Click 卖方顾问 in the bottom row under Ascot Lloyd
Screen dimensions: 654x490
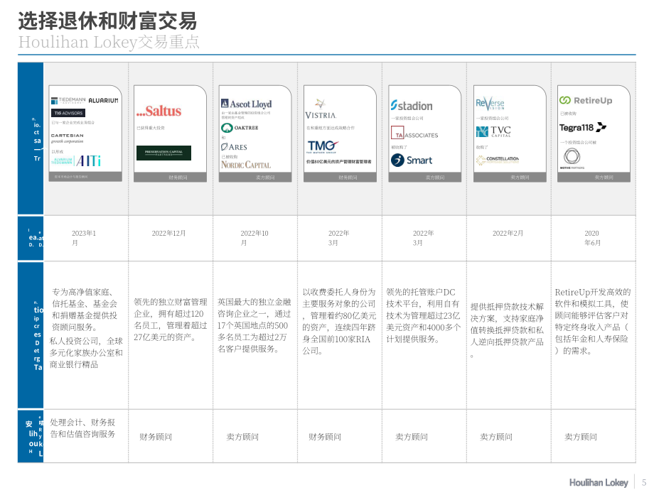(242, 437)
